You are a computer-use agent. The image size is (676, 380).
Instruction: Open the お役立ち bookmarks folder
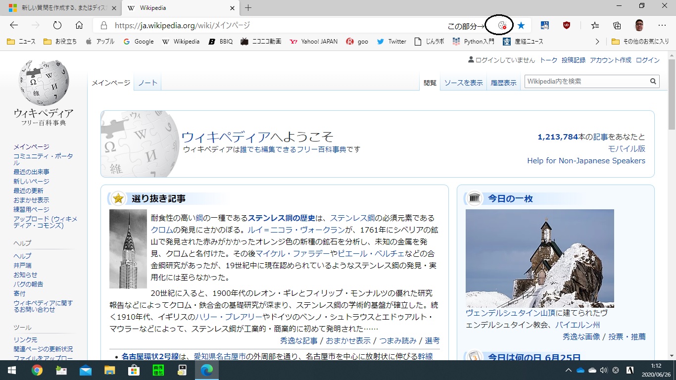60,42
